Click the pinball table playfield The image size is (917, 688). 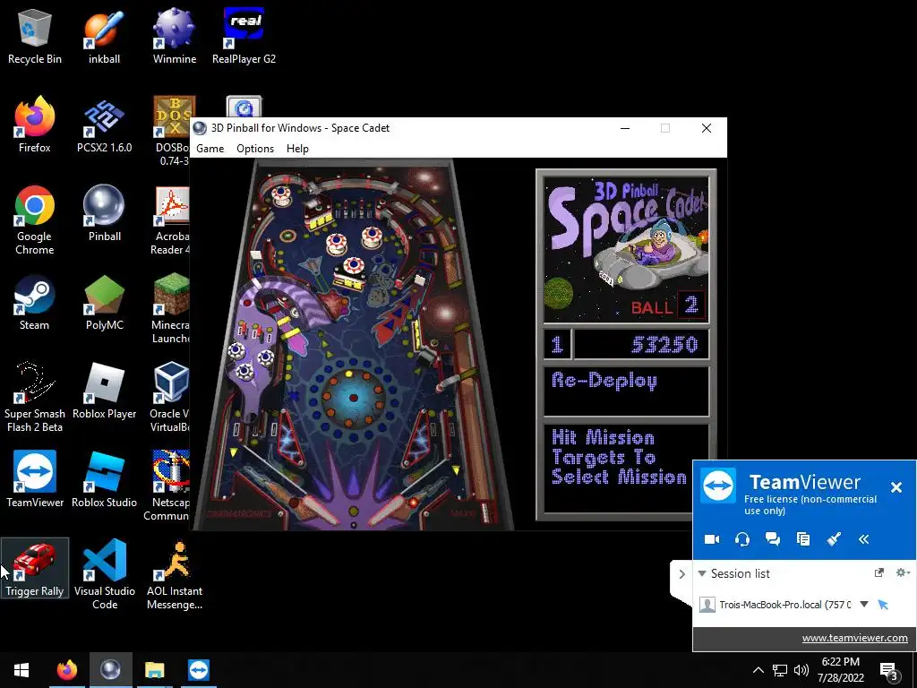click(x=353, y=345)
